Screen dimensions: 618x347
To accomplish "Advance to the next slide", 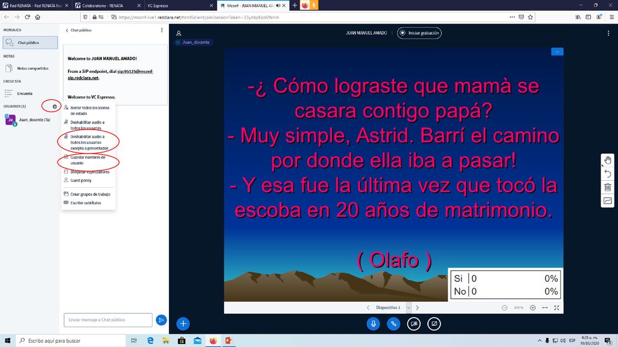I will click(417, 308).
